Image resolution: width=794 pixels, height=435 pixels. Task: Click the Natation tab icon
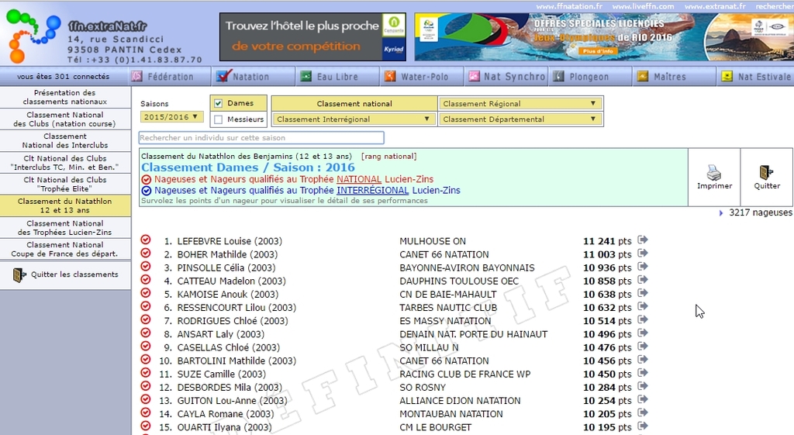tap(223, 76)
